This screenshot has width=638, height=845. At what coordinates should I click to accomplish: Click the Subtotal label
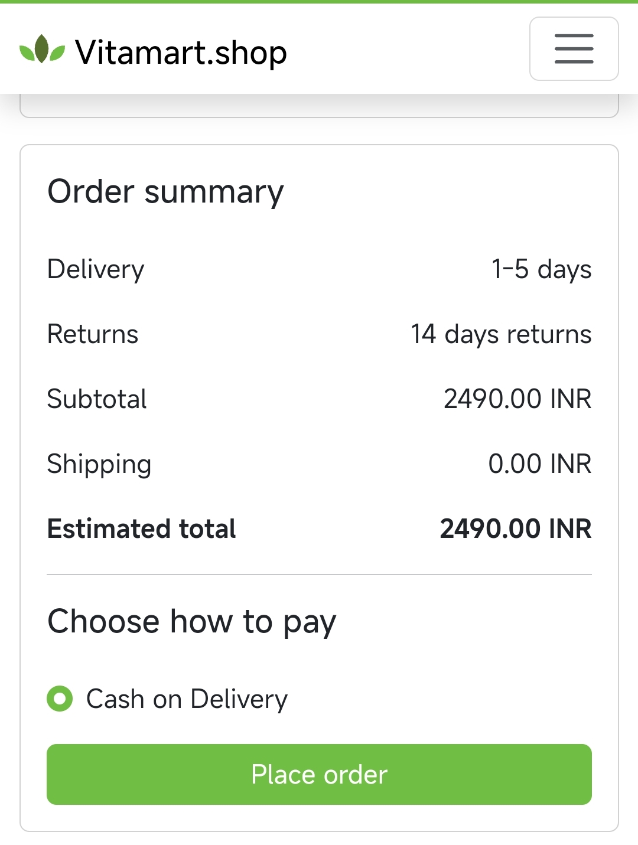[97, 399]
